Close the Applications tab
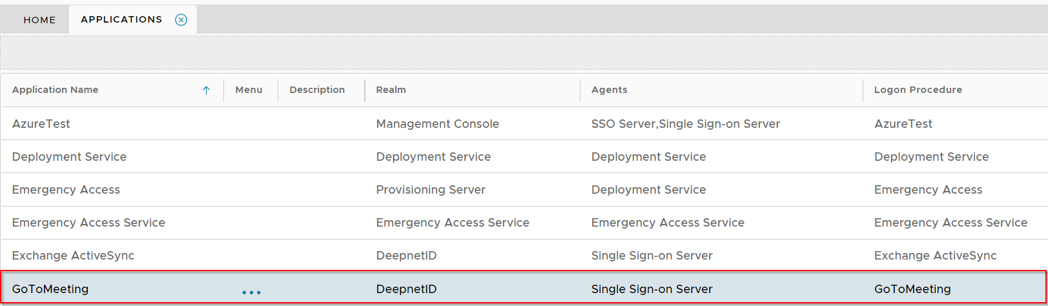Image resolution: width=1048 pixels, height=306 pixels. [x=181, y=19]
